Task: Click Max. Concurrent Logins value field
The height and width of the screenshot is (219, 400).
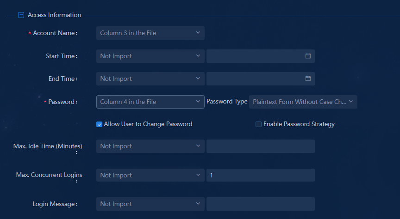Action: point(261,175)
